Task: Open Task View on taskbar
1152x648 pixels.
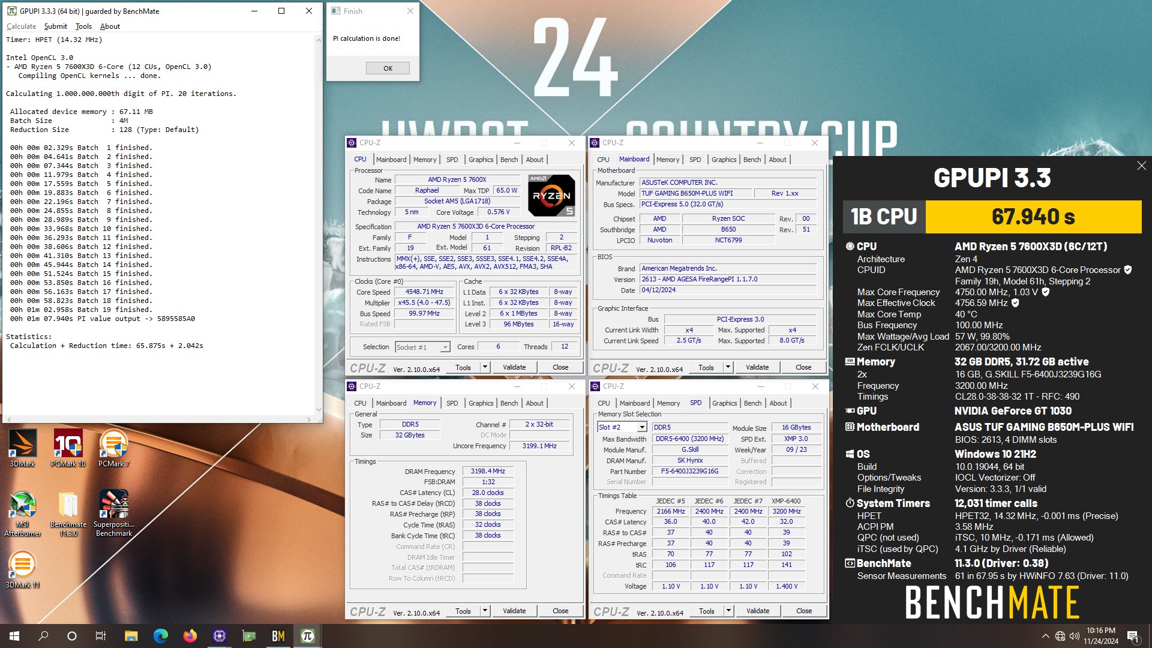Action: tap(101, 636)
